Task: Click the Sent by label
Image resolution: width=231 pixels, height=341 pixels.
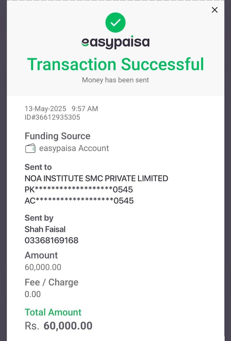Action: (39, 218)
